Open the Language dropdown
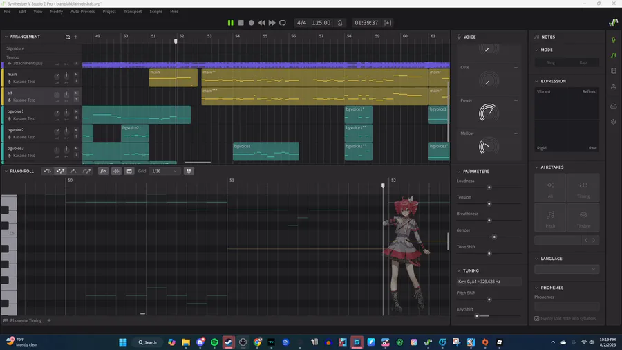 tap(567, 270)
